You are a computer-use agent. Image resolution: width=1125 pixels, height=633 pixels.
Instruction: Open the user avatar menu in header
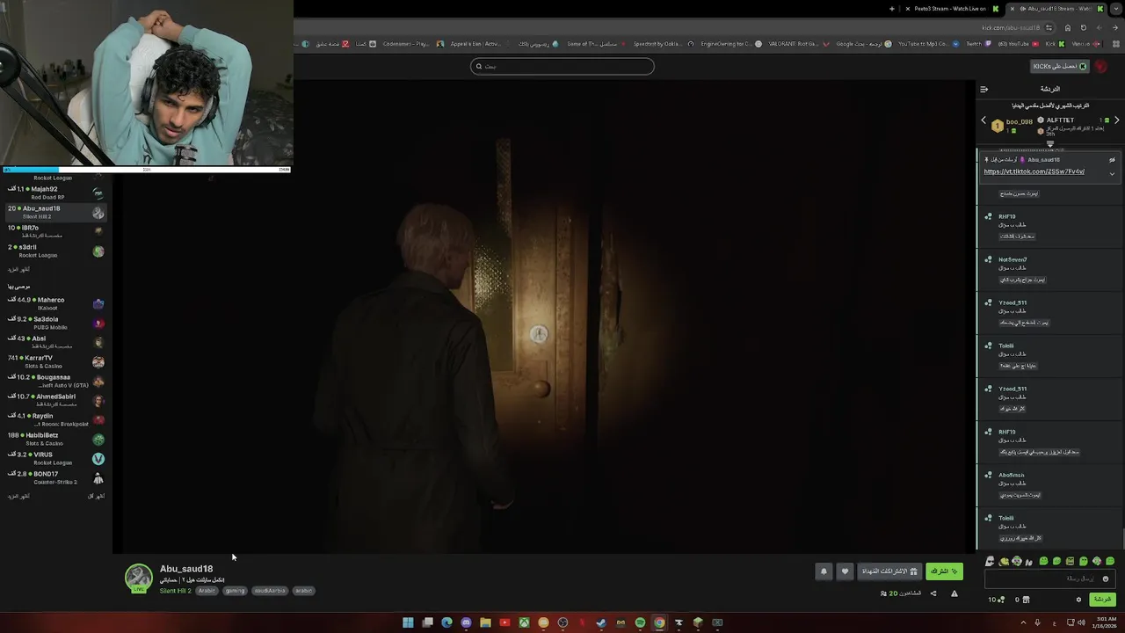(x=1101, y=67)
